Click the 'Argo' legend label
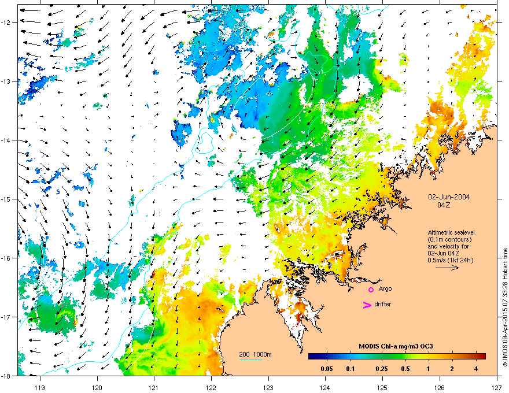Screen dimensions: 509x393 tap(385, 288)
